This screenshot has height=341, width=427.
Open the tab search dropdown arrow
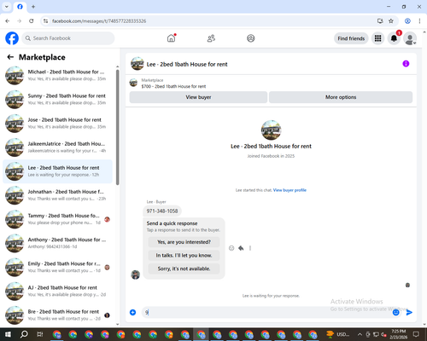click(x=7, y=7)
